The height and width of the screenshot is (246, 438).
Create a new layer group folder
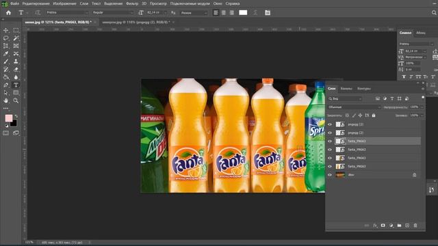point(399,225)
